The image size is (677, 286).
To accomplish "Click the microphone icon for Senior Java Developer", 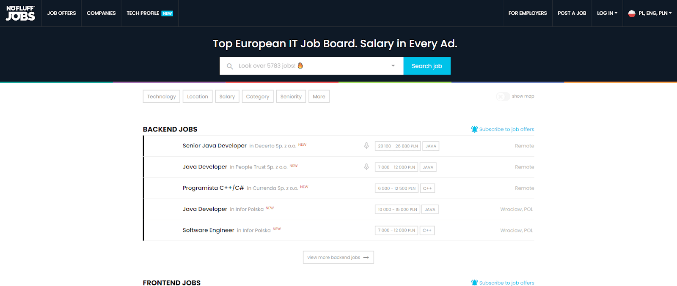I will pos(366,146).
